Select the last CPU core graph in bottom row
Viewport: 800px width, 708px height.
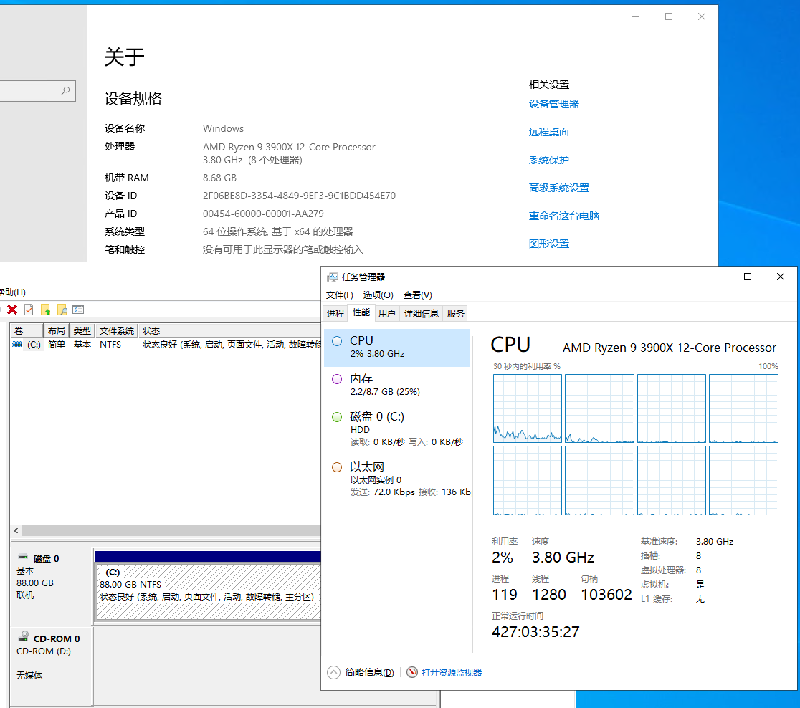(743, 480)
